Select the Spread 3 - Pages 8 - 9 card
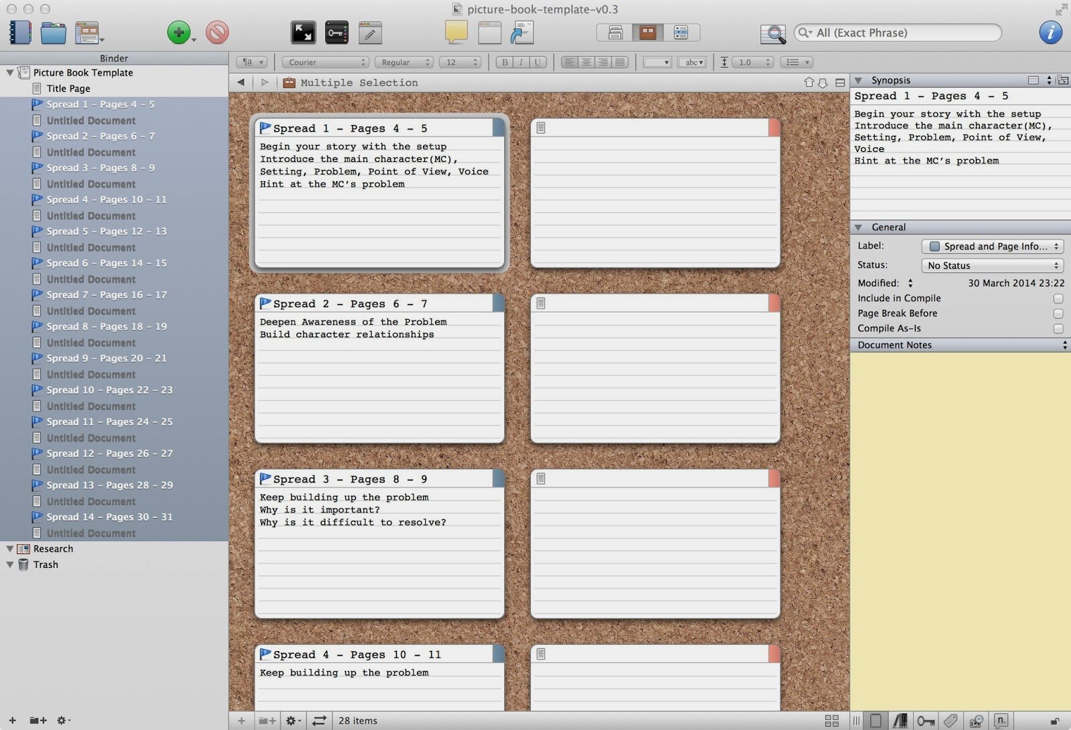 [380, 544]
